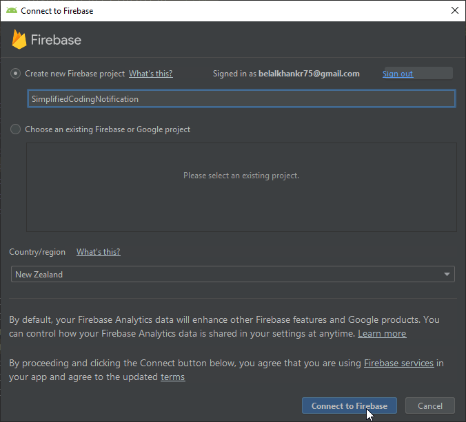
Task: Open the updated terms link
Action: point(172,377)
